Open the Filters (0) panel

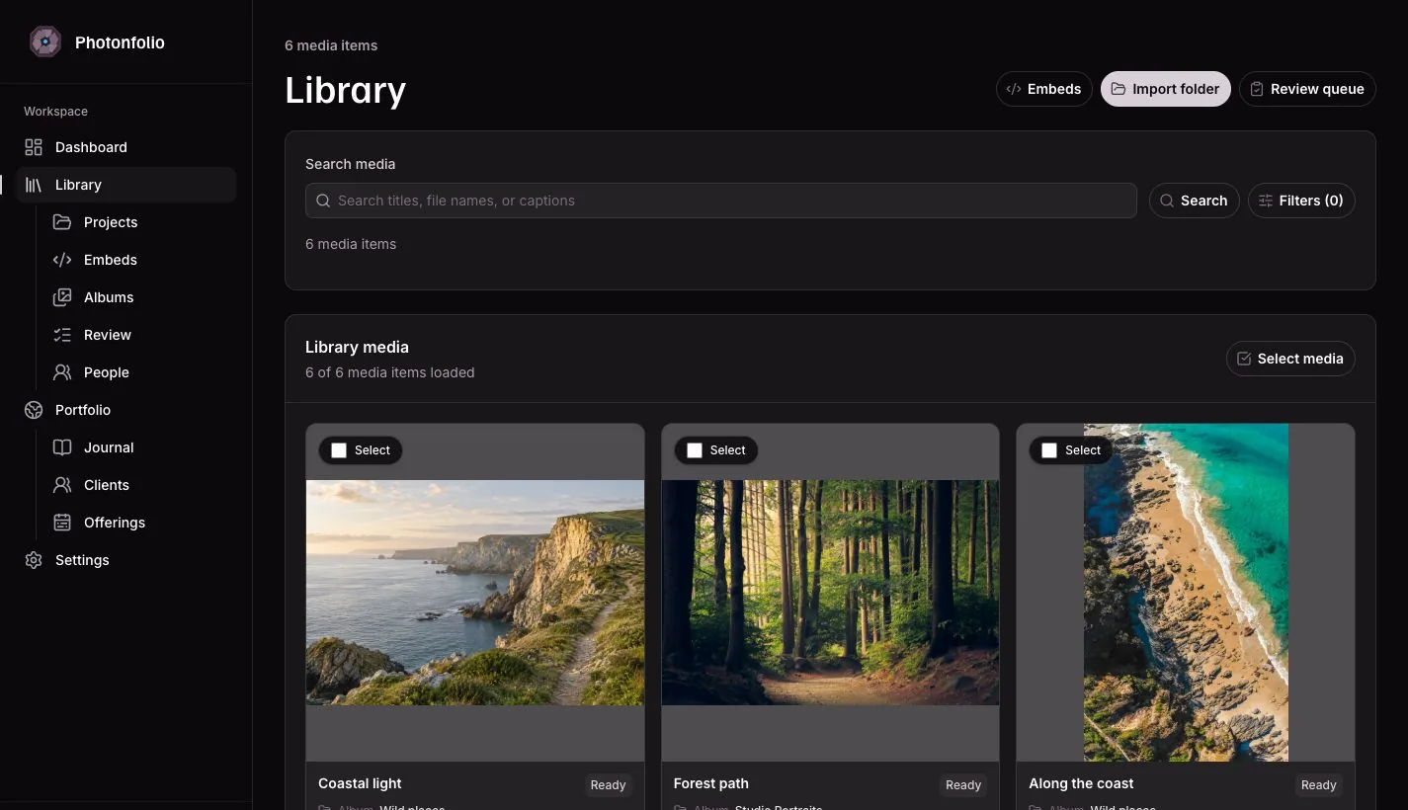point(1301,201)
